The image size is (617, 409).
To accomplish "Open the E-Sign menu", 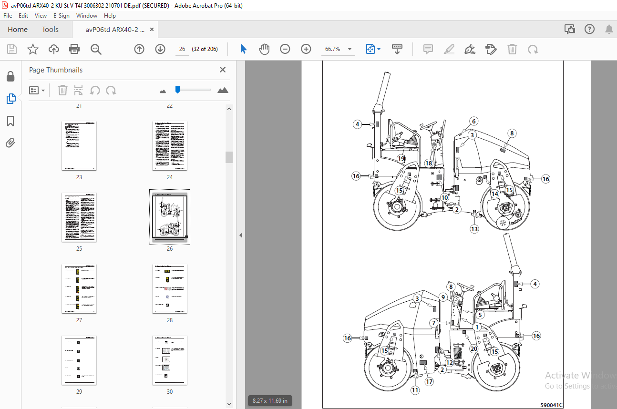I will (61, 15).
